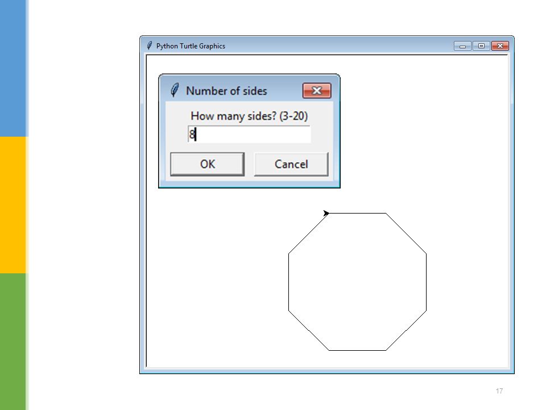Click the 'Python Turtle Graphics' window title

[191, 46]
